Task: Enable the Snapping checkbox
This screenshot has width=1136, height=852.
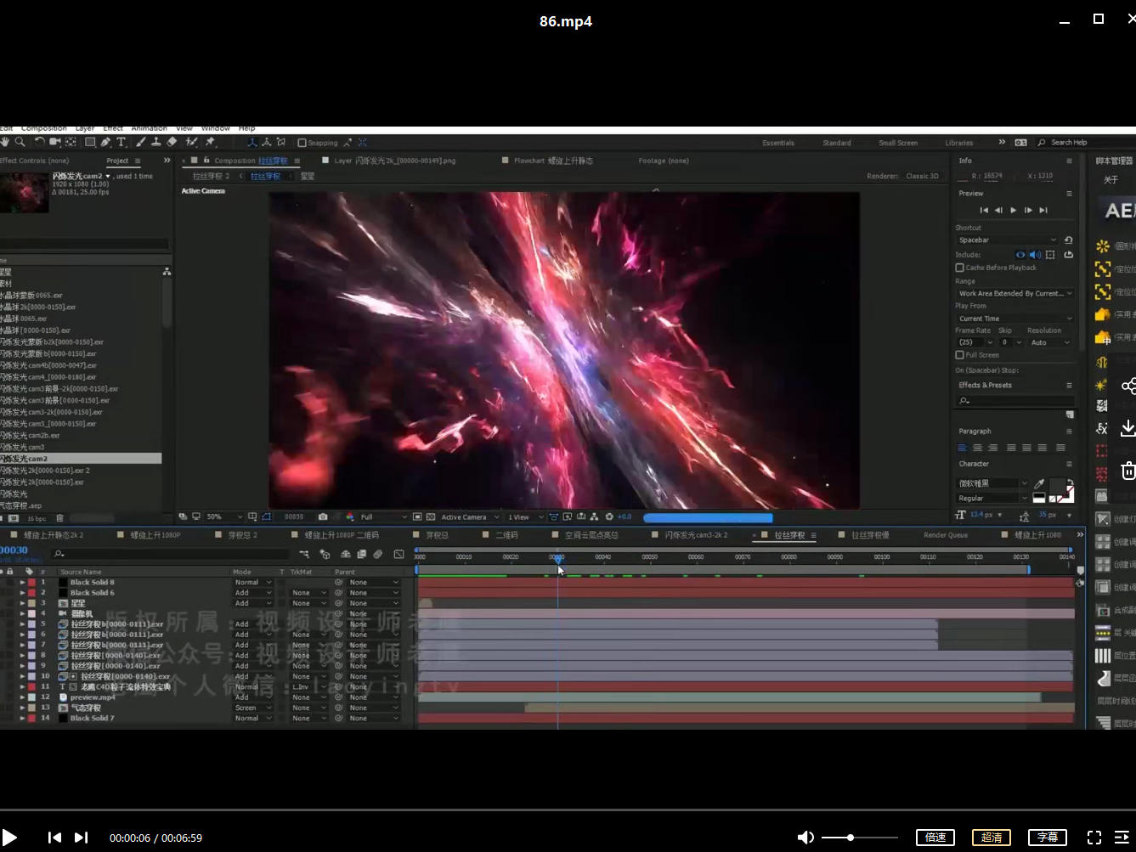Action: [x=302, y=143]
